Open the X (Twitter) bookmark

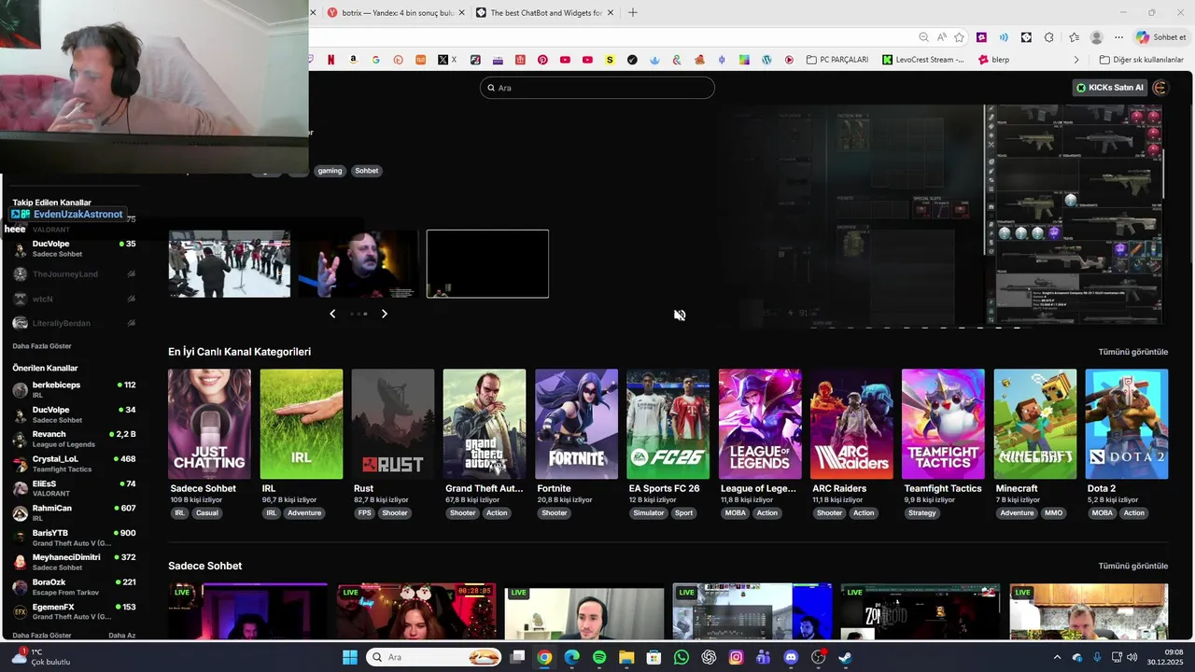[x=447, y=60]
